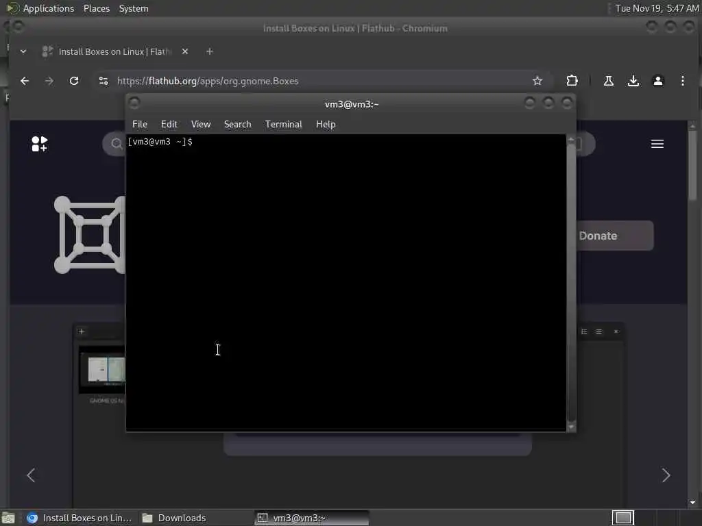Click terminal scrollbar down arrow
Image resolution: width=702 pixels, height=526 pixels.
(571, 427)
